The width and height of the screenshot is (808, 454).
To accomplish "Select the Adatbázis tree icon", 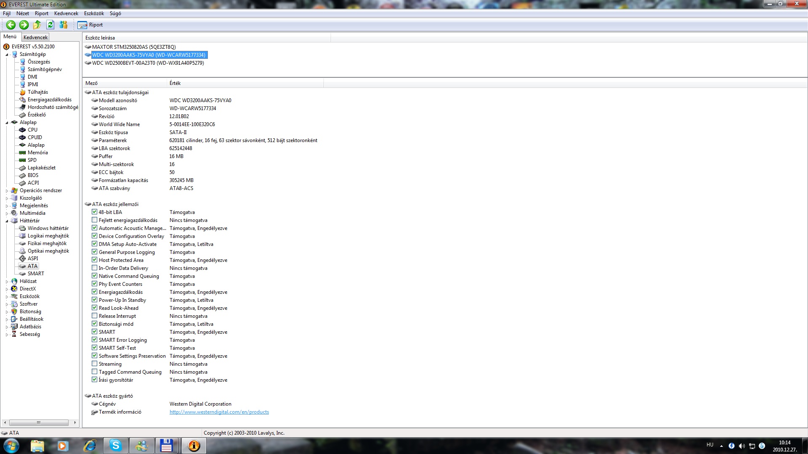I will (x=15, y=327).
